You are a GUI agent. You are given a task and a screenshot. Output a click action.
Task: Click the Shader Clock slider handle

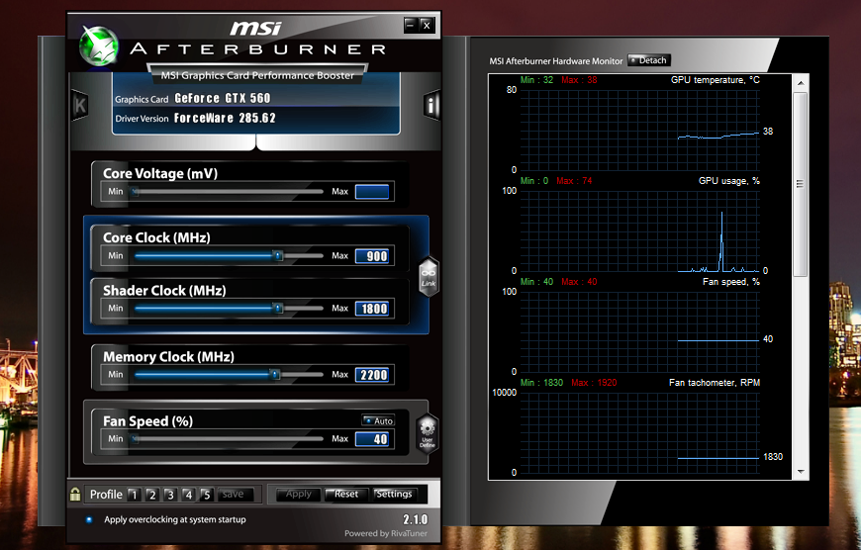pos(278,308)
